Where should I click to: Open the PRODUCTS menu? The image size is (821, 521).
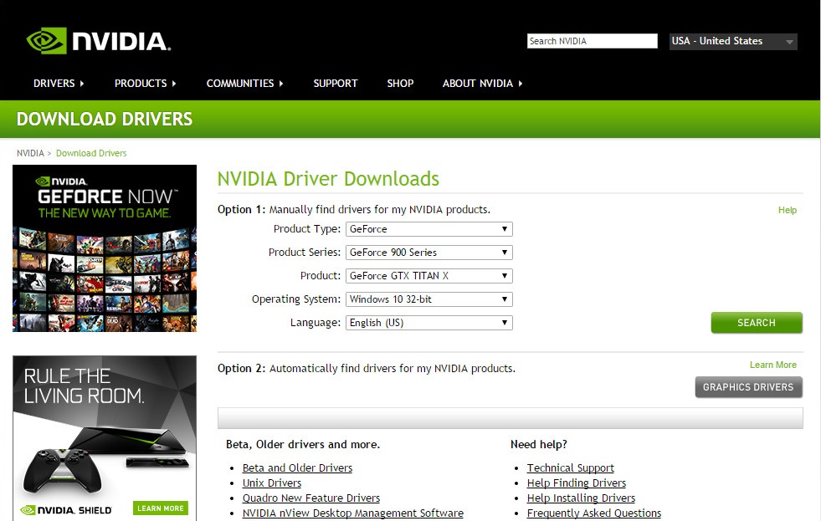[141, 83]
